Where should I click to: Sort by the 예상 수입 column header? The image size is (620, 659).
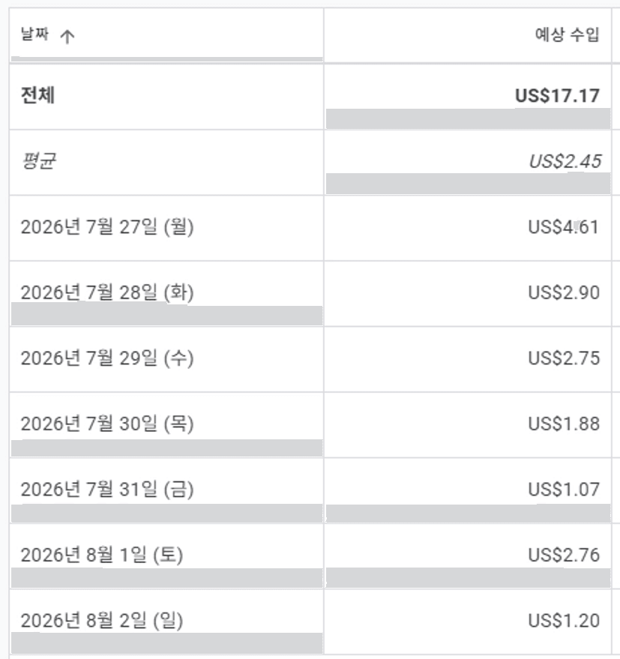(x=567, y=34)
